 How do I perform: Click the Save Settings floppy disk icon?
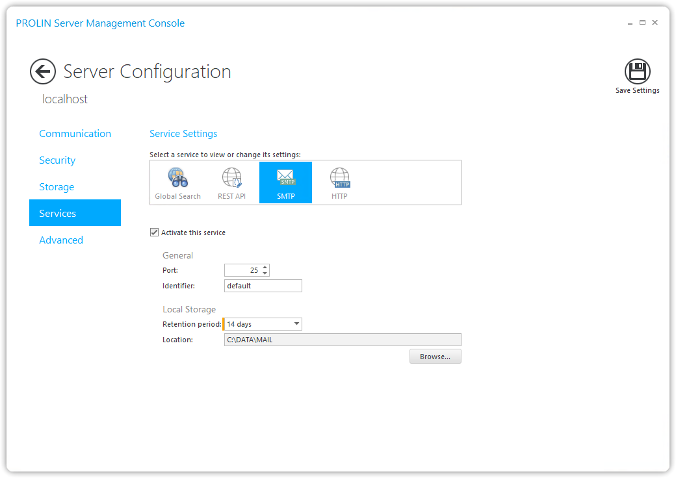click(637, 71)
